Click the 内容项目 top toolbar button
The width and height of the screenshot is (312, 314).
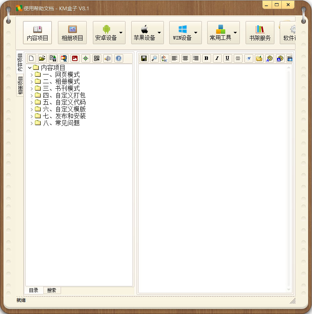38,33
